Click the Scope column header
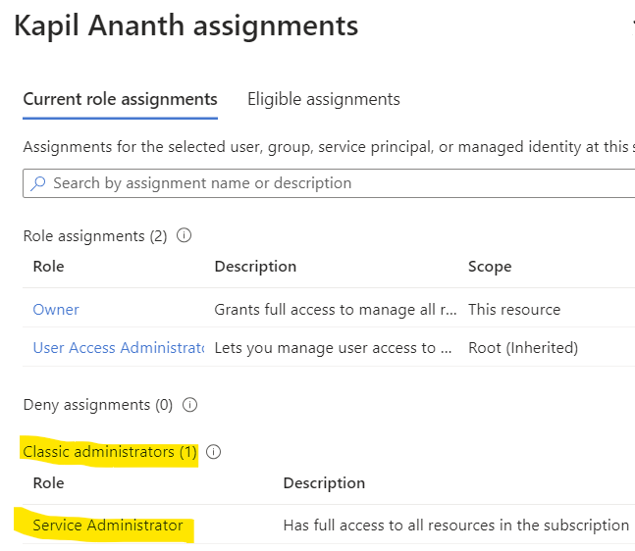Screen dimensions: 635x551 490,267
